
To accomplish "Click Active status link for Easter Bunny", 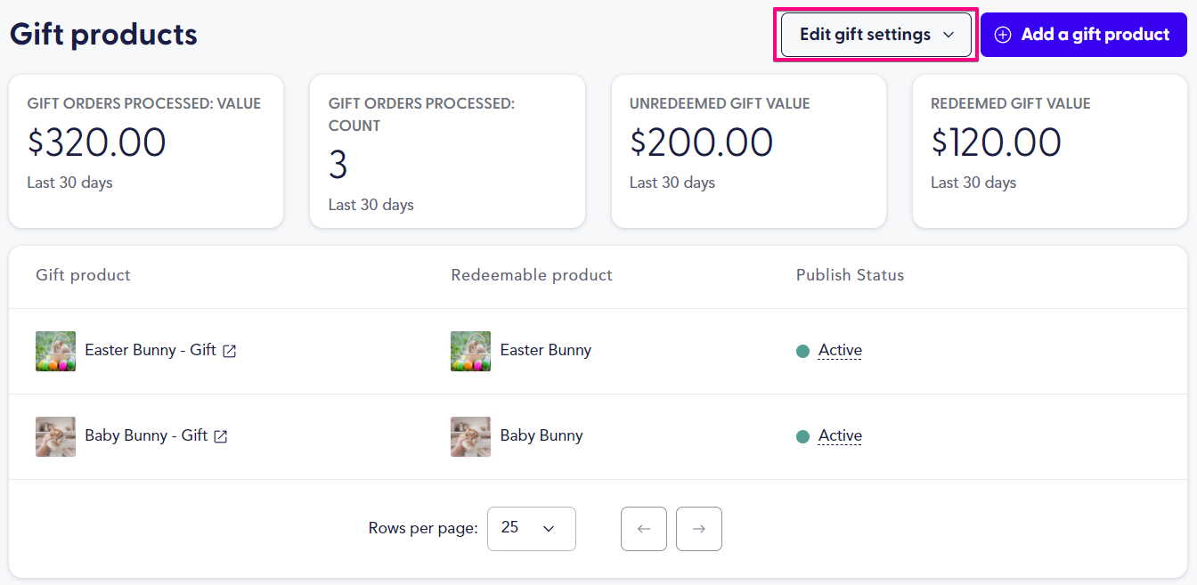I will [840, 350].
